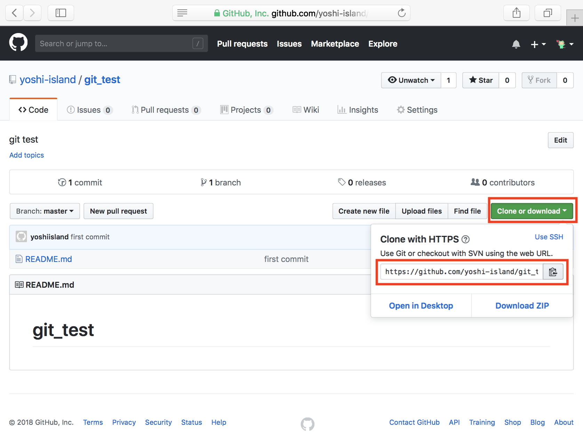The image size is (583, 438).
Task: Click Add topics link
Action: point(26,155)
